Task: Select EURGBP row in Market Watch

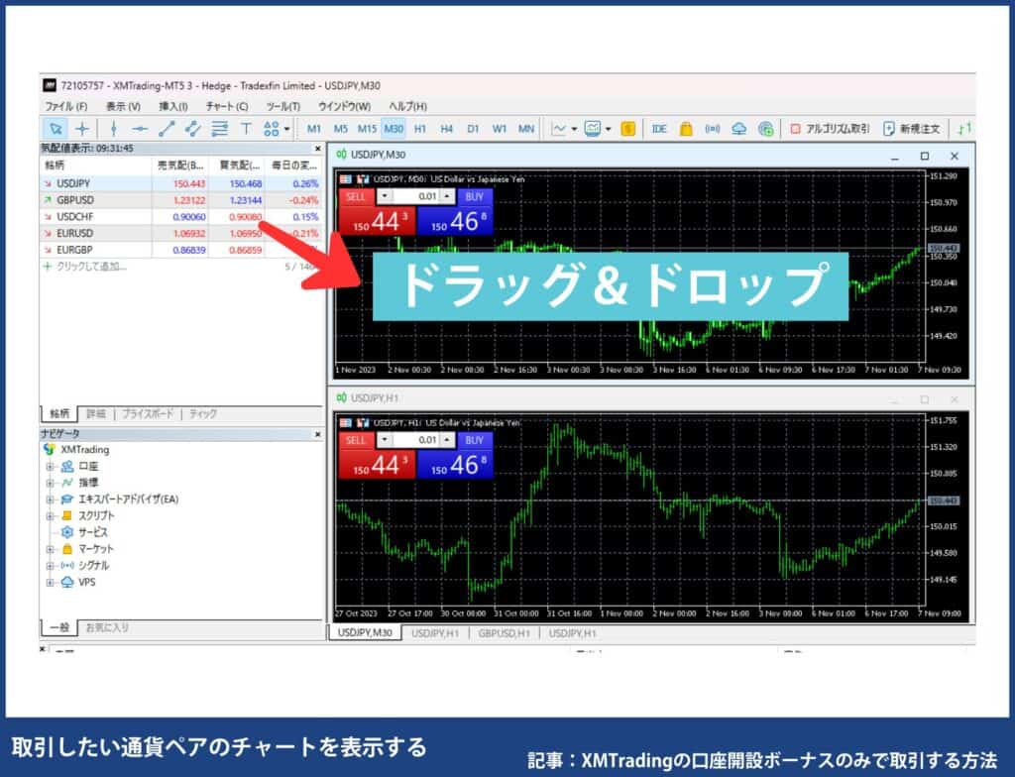Action: (x=181, y=250)
